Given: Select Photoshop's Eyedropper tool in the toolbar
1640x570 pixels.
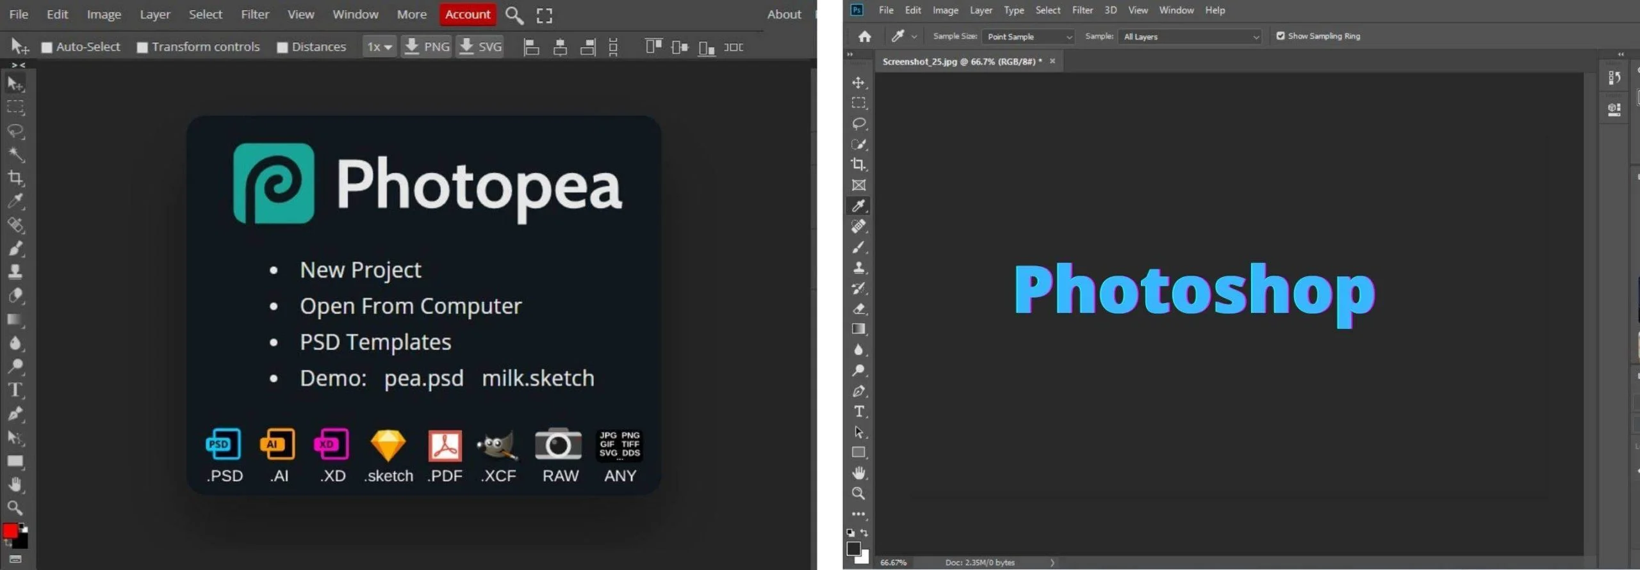Looking at the screenshot, I should pyautogui.click(x=859, y=205).
